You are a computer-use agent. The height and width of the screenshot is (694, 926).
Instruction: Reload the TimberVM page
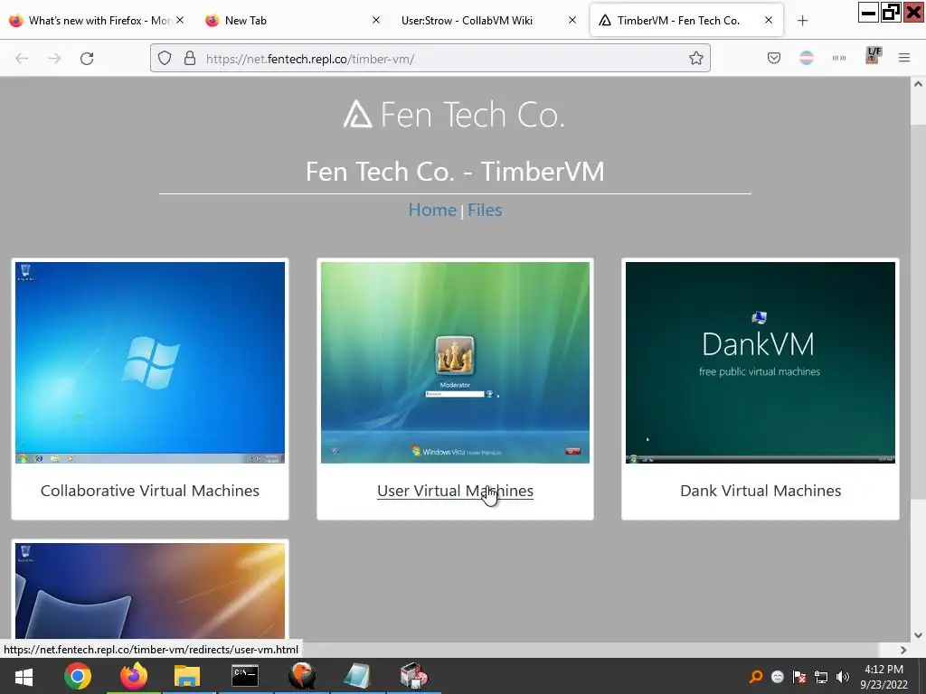tap(87, 59)
